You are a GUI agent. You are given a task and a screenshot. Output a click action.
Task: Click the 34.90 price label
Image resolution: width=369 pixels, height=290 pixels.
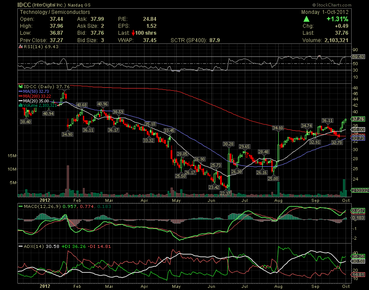click(x=67, y=134)
